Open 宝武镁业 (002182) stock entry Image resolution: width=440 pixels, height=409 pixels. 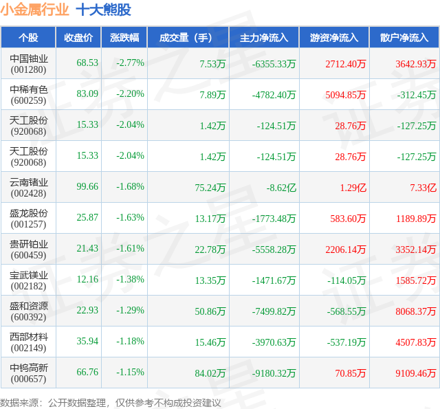[x=28, y=280]
